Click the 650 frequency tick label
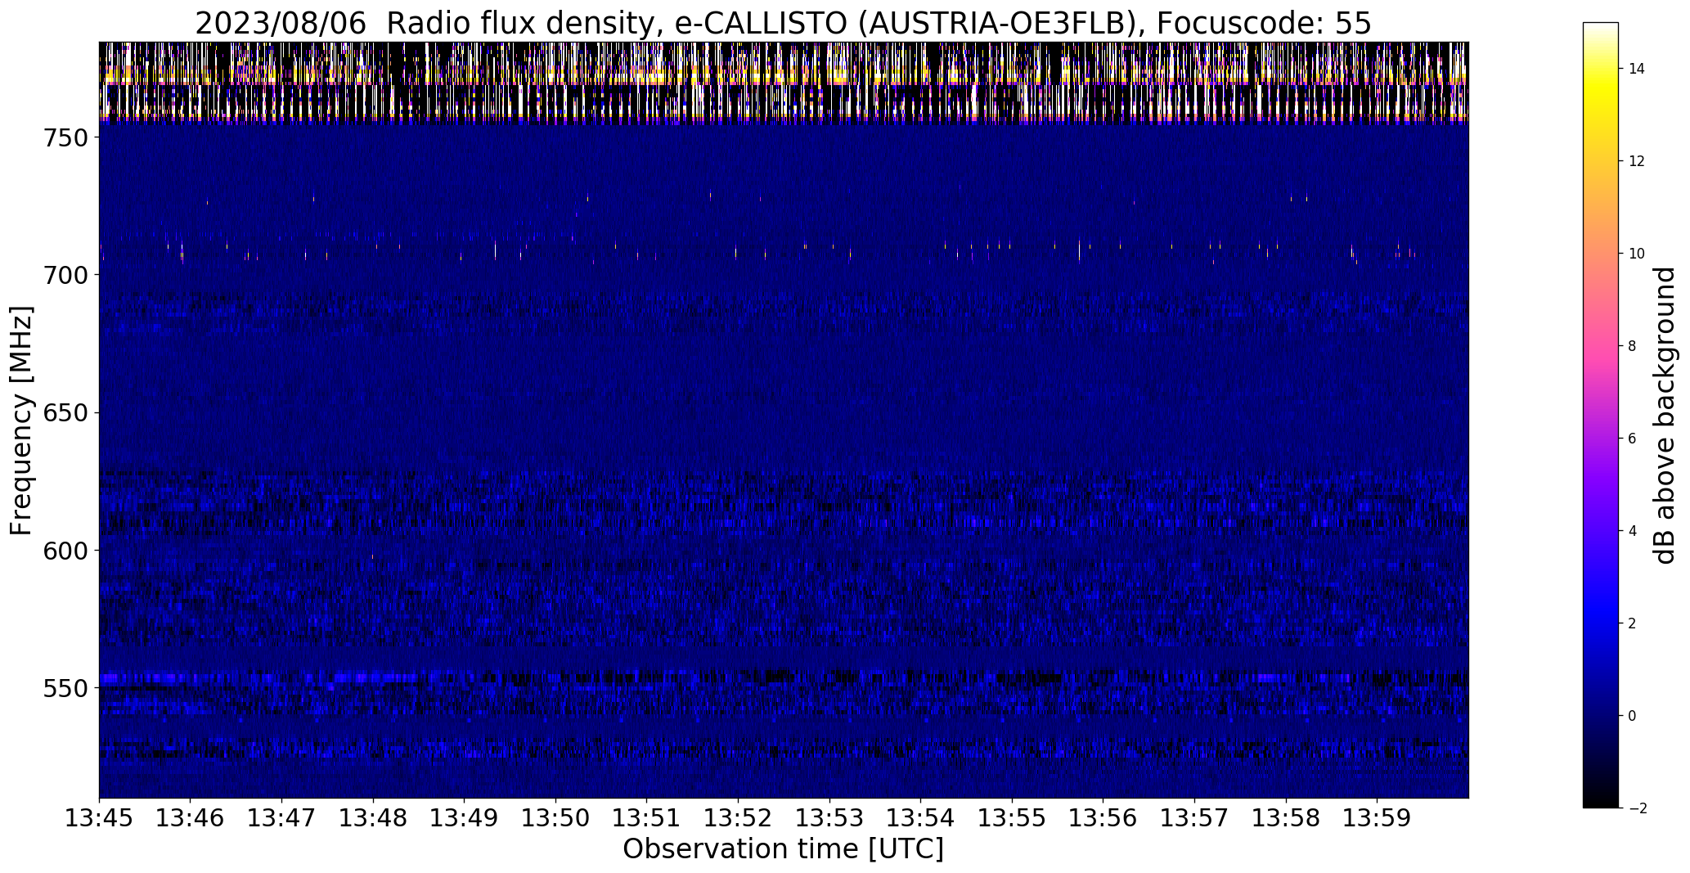This screenshot has height=873, width=1690. 65,412
